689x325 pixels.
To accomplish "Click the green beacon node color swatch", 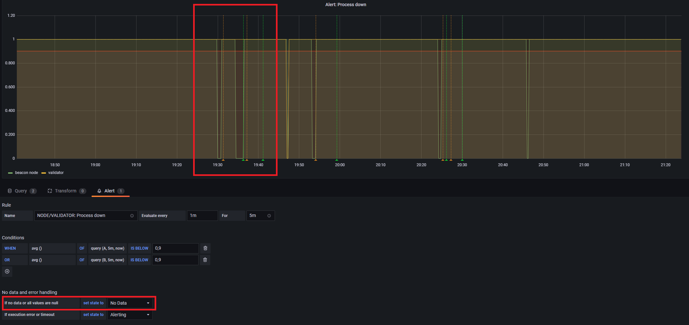I will click(x=10, y=173).
